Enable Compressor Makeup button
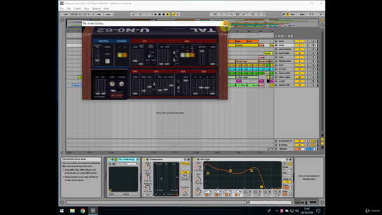Screen dimensions: 382x215 point(185,164)
